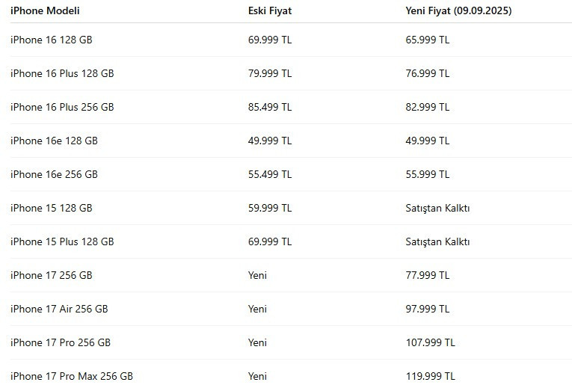Select the iPhone 17 Pro Max 256 GB cell
Screen dimensions: 572x388
(x=72, y=376)
